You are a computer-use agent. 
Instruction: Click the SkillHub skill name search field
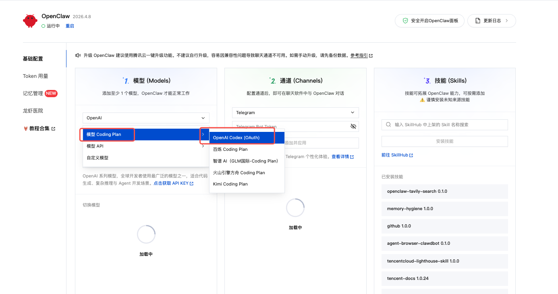(x=447, y=125)
